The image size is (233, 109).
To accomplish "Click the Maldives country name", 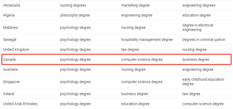I will [10, 28].
